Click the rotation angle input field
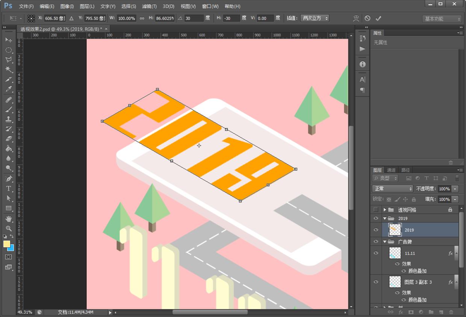466x317 pixels. pyautogui.click(x=194, y=18)
